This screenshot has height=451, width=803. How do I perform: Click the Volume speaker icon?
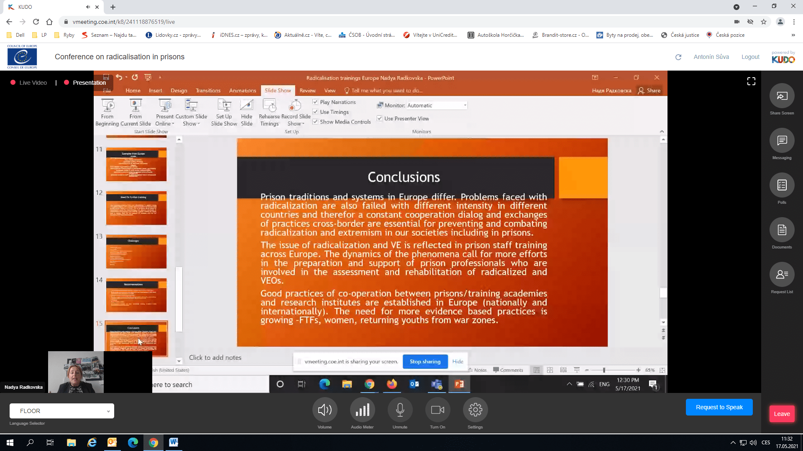tap(325, 410)
